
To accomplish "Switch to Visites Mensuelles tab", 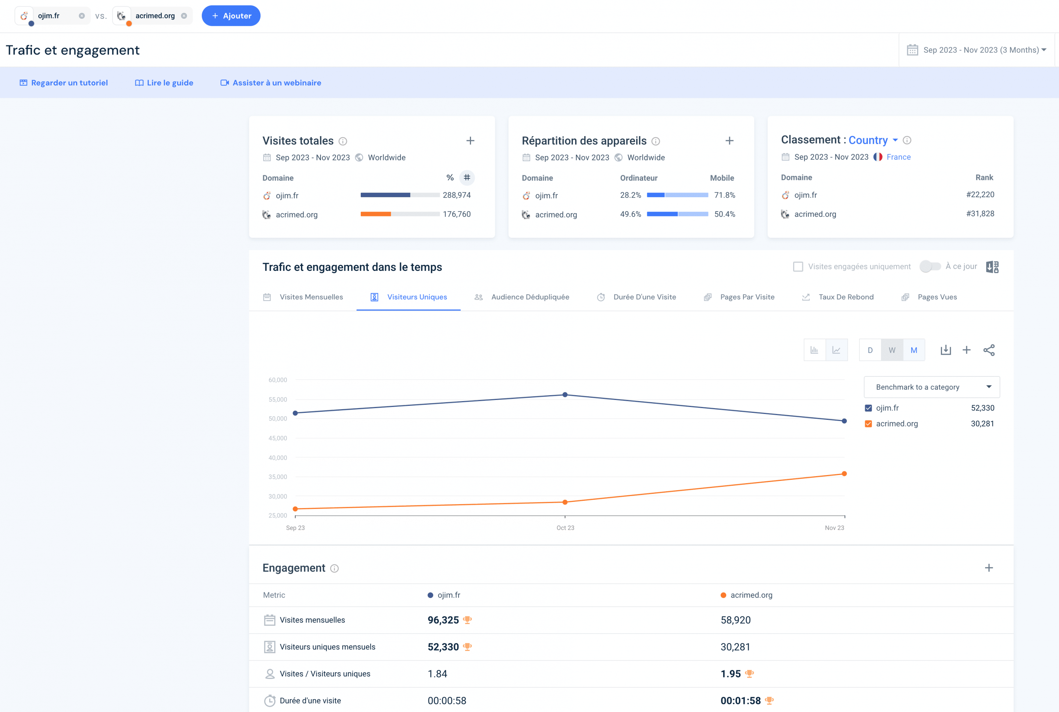I will point(311,297).
